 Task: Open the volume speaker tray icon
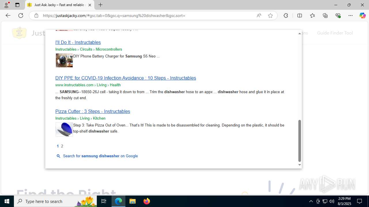tap(332, 201)
